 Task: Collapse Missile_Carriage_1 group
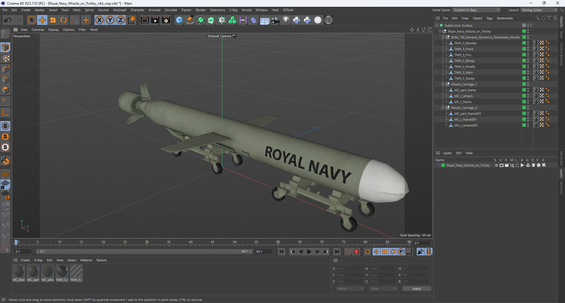click(443, 84)
